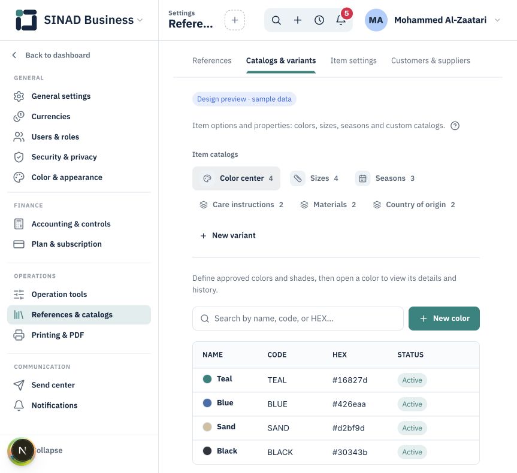Open notifications bell with 5 badge
Viewport: 517px width, 473px height.
[x=341, y=20]
